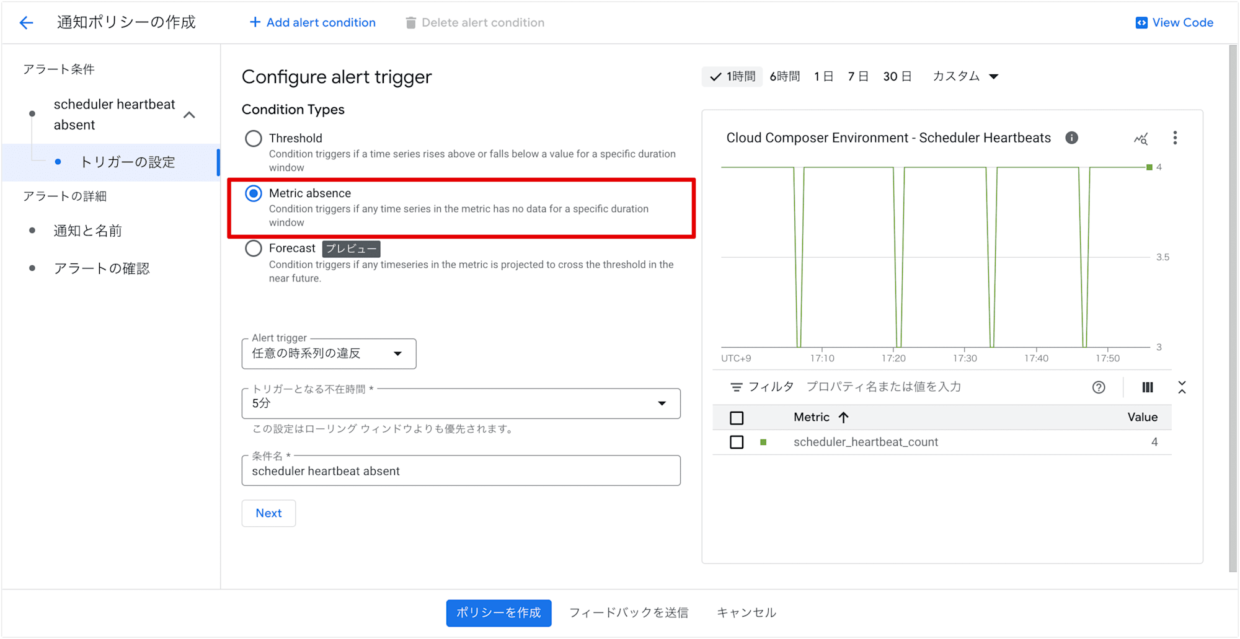The image size is (1240, 639).
Task: Go back with the left arrow icon
Action: tap(26, 23)
